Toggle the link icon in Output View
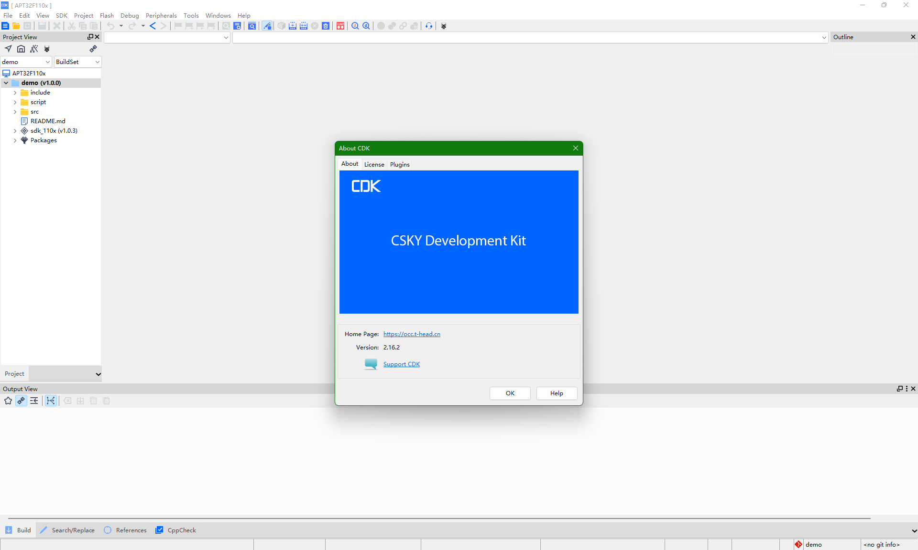The width and height of the screenshot is (918, 550). tap(21, 401)
